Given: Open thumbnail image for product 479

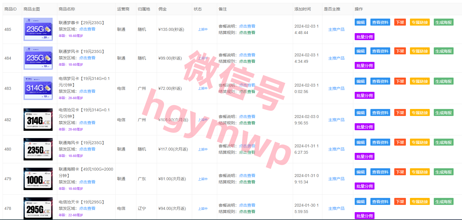Looking at the screenshot, I should point(38,179).
